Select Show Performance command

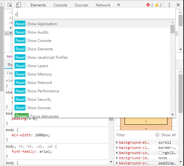coord(91,91)
